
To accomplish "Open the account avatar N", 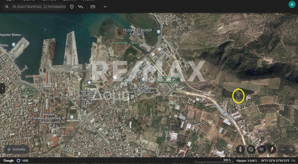I will pyautogui.click(x=292, y=4).
